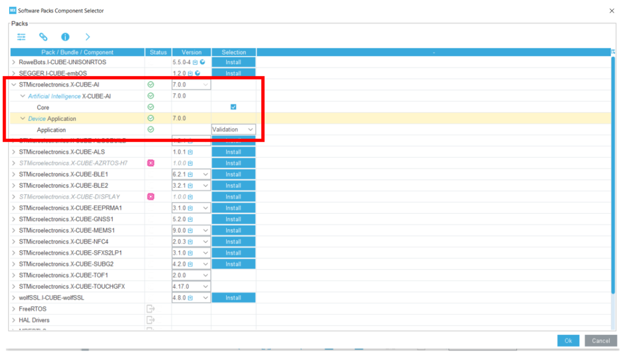Sort by Pack / Bundle / Component header

77,52
